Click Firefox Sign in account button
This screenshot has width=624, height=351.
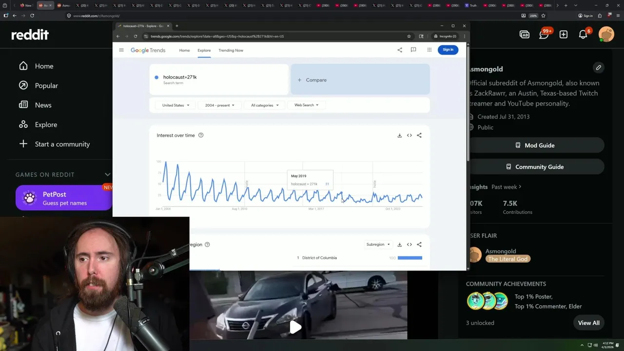coord(585,16)
